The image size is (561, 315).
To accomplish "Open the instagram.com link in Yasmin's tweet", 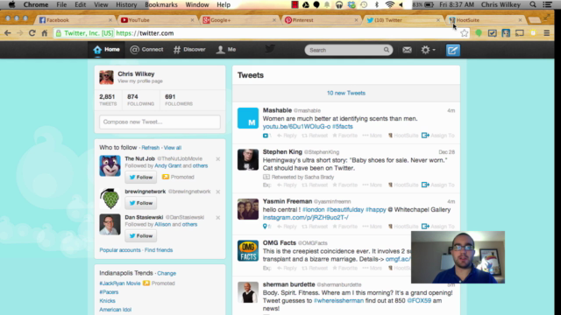I will click(x=306, y=218).
